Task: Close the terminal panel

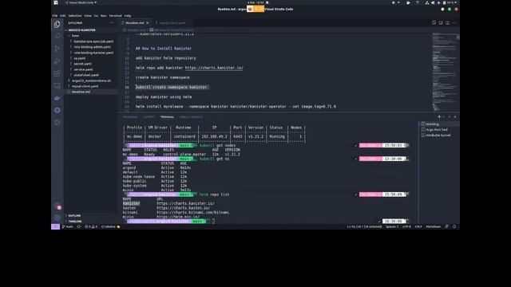Action: (x=455, y=117)
